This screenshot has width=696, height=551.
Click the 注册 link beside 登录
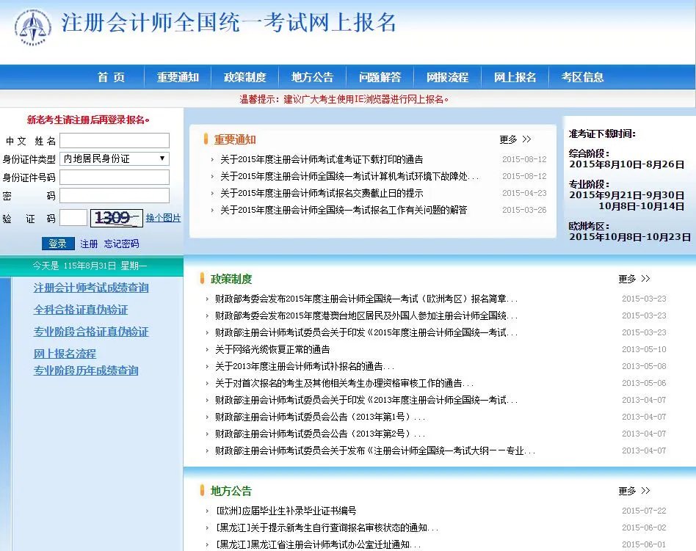coord(88,244)
